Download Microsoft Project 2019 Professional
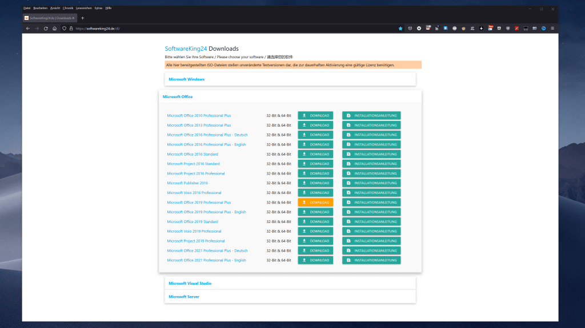Viewport: 585px width, 328px height. [315, 241]
